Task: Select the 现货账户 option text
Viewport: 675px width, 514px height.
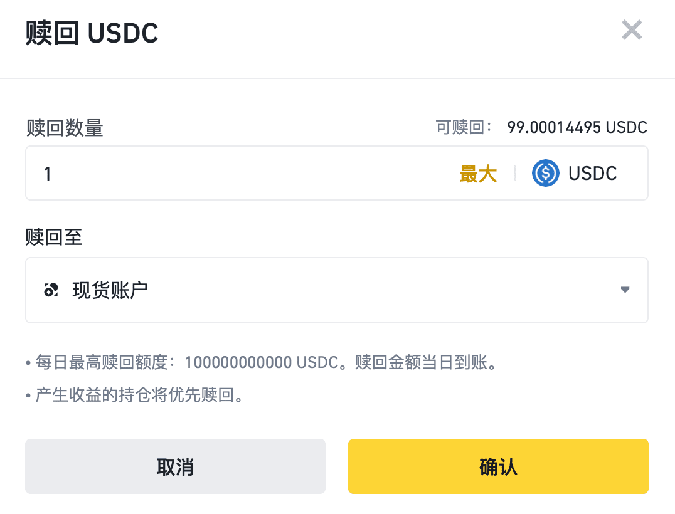Action: point(110,290)
